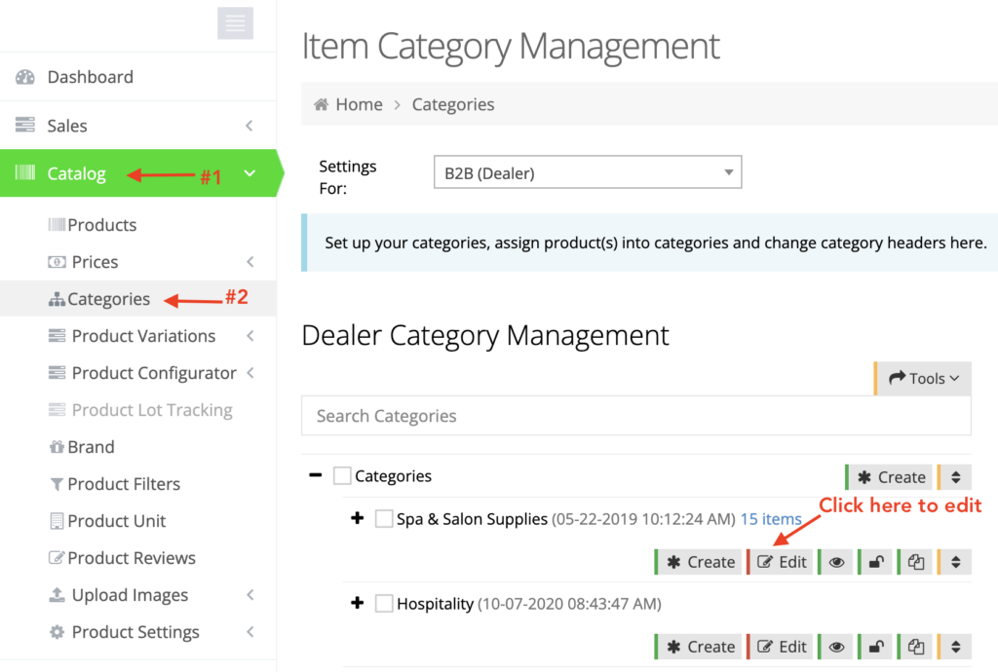Click the Product Unit building icon

(x=57, y=521)
